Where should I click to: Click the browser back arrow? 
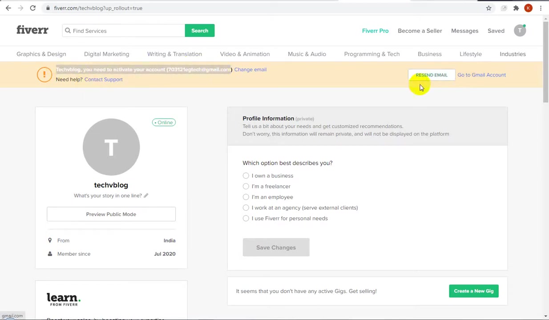pos(8,8)
